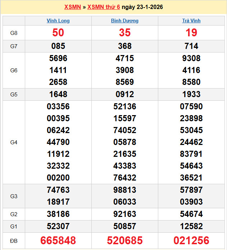Viewport: 227px width, 250px height.
Task: Select Trà Vinh special prize 021256
Action: tap(191, 240)
